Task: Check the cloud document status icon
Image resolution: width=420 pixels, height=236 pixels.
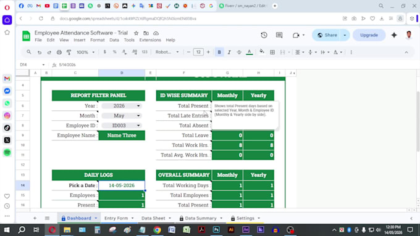Action: tap(156, 33)
